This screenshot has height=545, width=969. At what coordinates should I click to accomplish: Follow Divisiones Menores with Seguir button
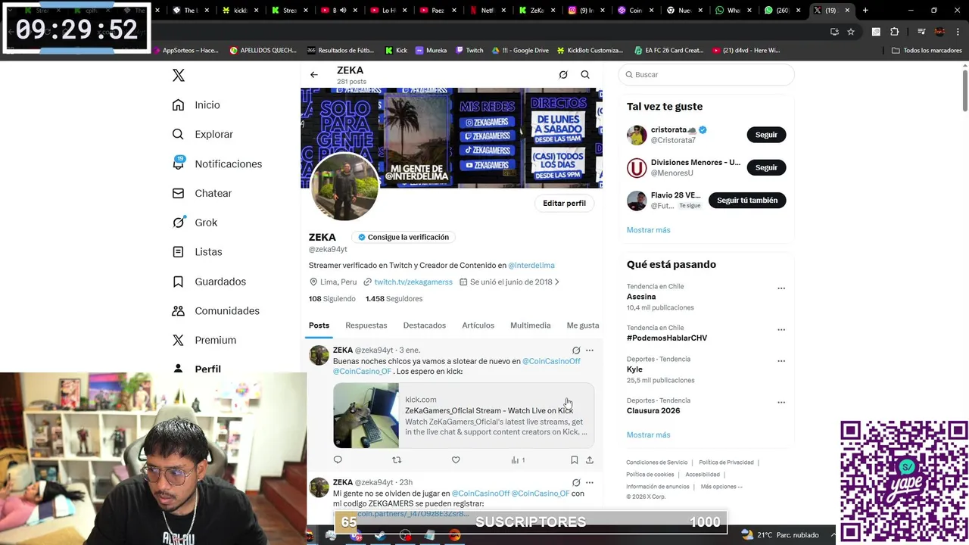click(766, 167)
